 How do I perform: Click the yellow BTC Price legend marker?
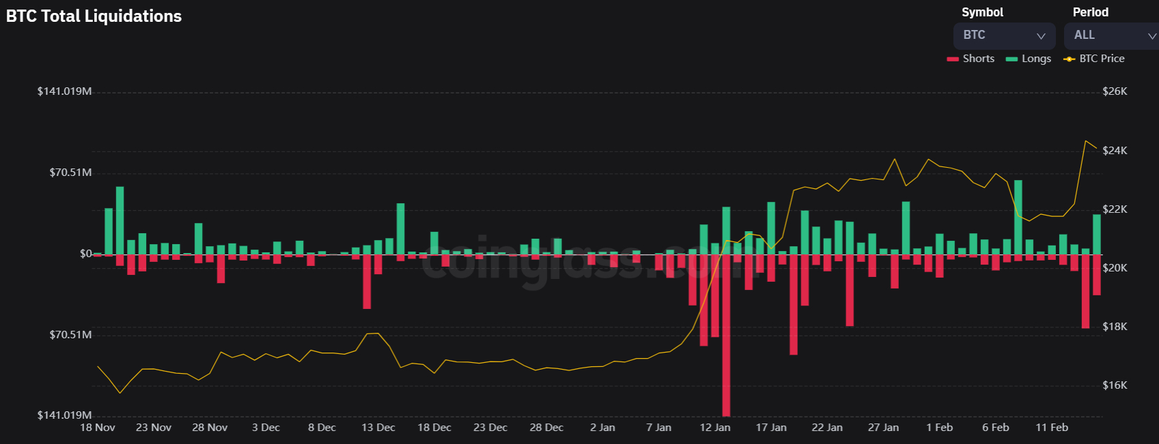tap(1069, 59)
